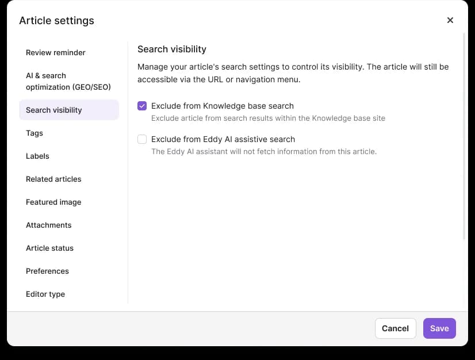Image resolution: width=475 pixels, height=360 pixels.
Task: Check Exclude from Eddy AI assistive search
Action: point(142,139)
